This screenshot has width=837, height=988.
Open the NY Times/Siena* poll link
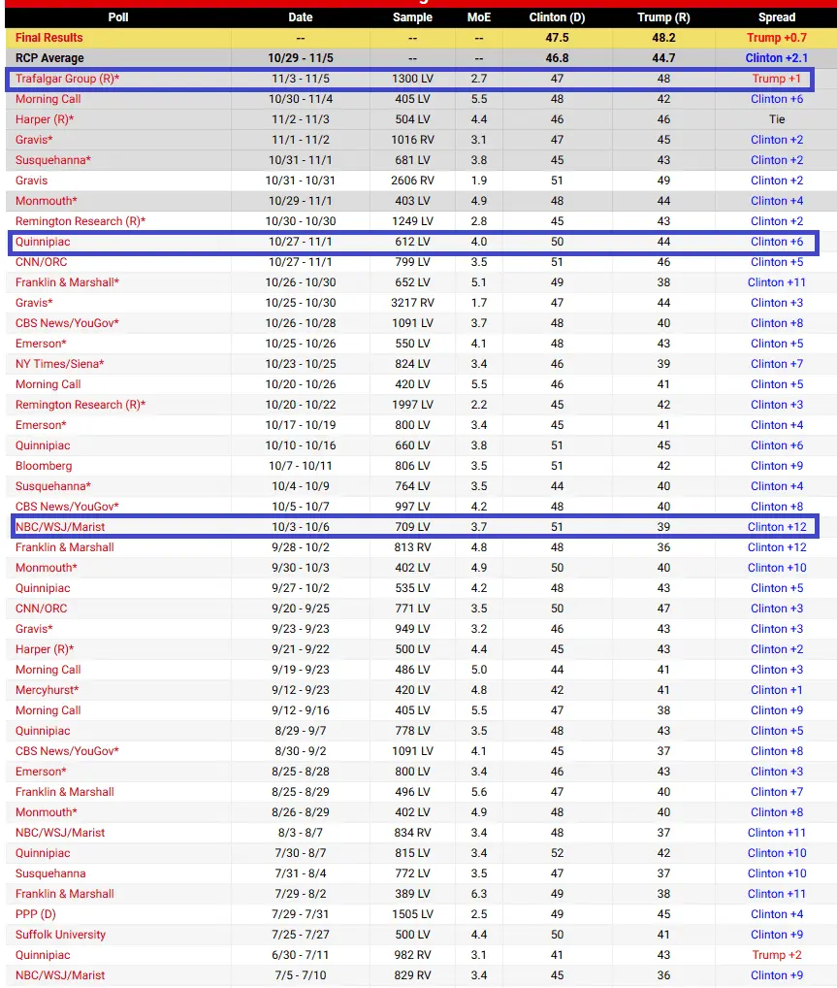point(60,364)
